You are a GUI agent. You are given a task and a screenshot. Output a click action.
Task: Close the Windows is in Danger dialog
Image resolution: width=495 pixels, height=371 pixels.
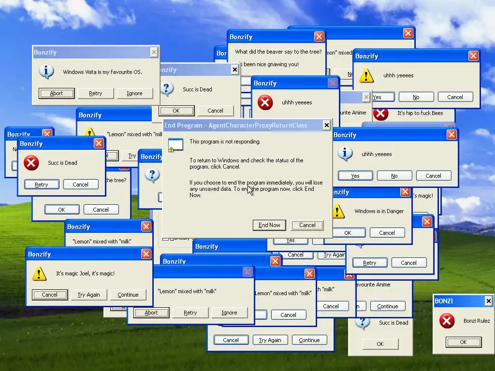(x=405, y=192)
